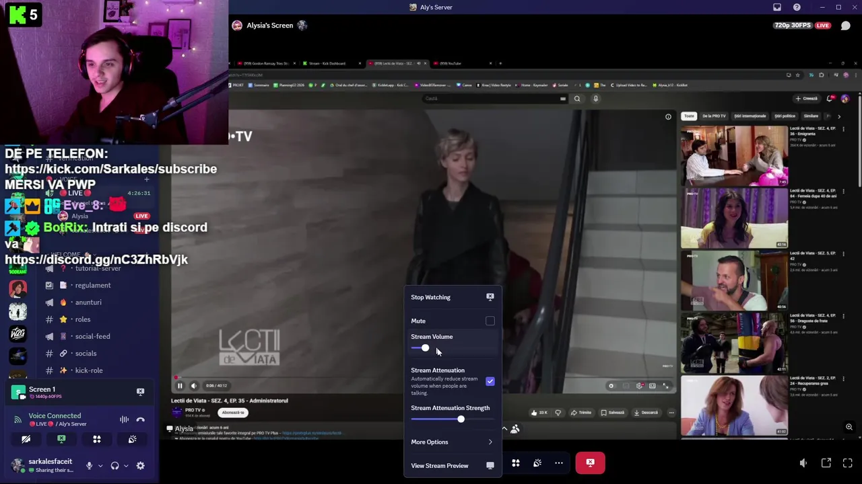This screenshot has width=862, height=484.
Task: Adjust the Stream Volume slider handle
Action: (425, 348)
